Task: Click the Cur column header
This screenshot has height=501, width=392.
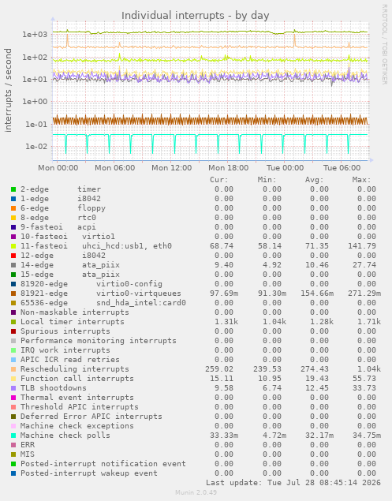Action: coord(218,180)
